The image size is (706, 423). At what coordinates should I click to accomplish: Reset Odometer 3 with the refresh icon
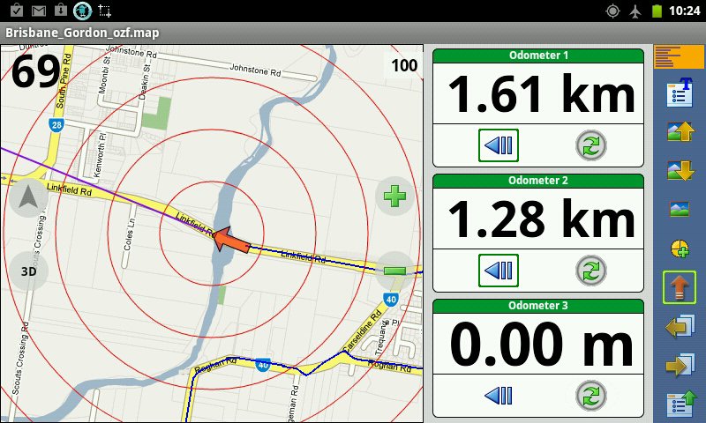click(590, 395)
